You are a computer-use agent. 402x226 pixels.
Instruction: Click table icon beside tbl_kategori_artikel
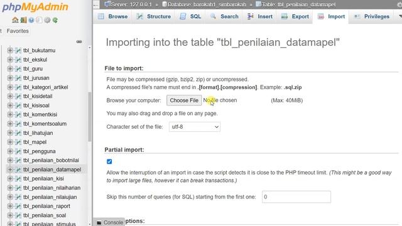[x=18, y=87]
